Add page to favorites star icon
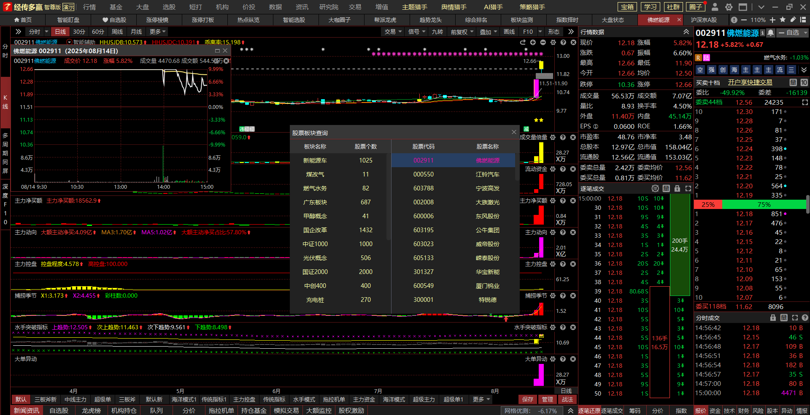 coord(783,20)
